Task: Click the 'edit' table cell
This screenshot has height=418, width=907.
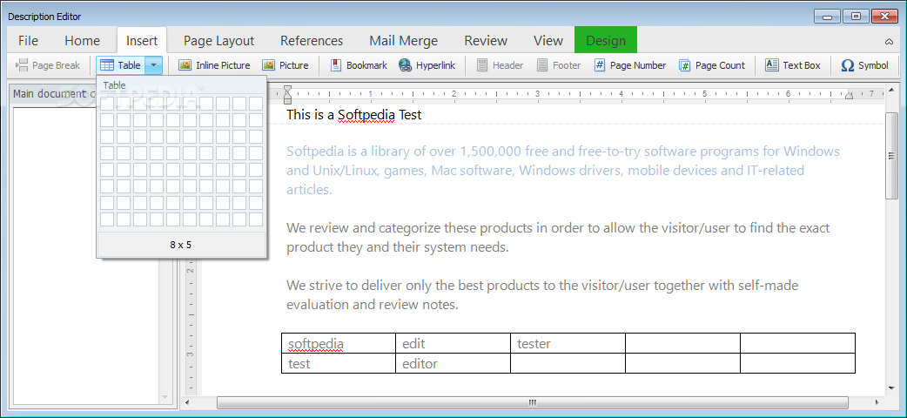Action: (x=453, y=343)
